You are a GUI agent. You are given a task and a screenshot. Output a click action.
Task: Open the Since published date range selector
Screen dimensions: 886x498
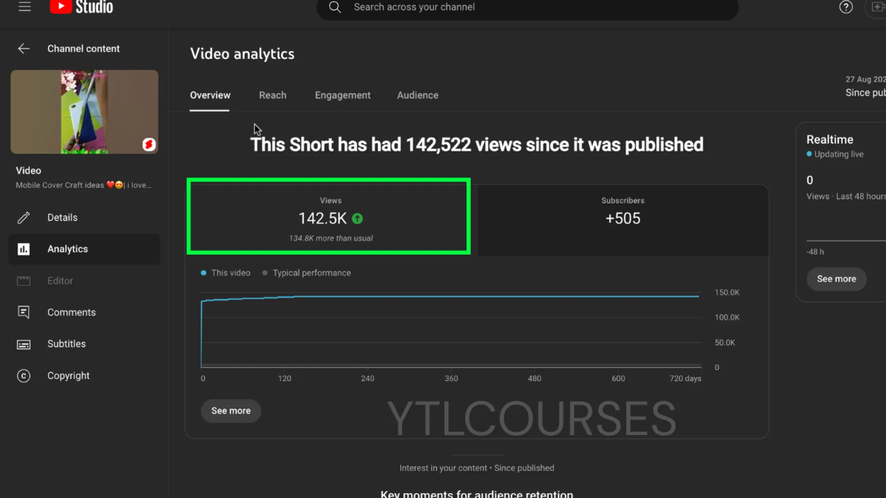(x=864, y=92)
